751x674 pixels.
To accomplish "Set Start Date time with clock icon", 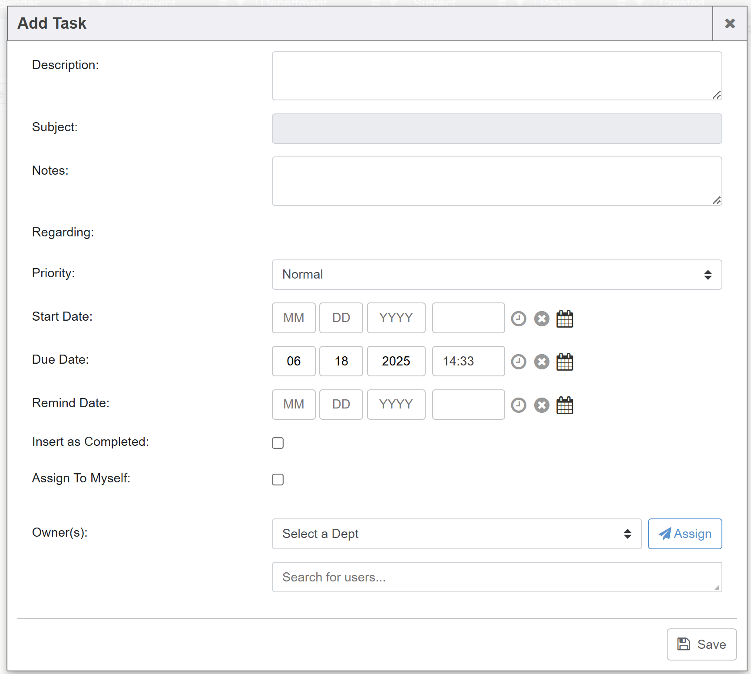I will pyautogui.click(x=518, y=319).
